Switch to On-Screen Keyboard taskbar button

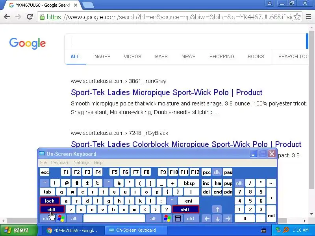(136, 230)
